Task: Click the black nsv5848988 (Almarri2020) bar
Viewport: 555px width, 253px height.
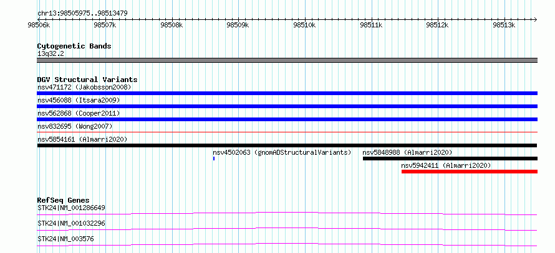Action: click(x=450, y=159)
